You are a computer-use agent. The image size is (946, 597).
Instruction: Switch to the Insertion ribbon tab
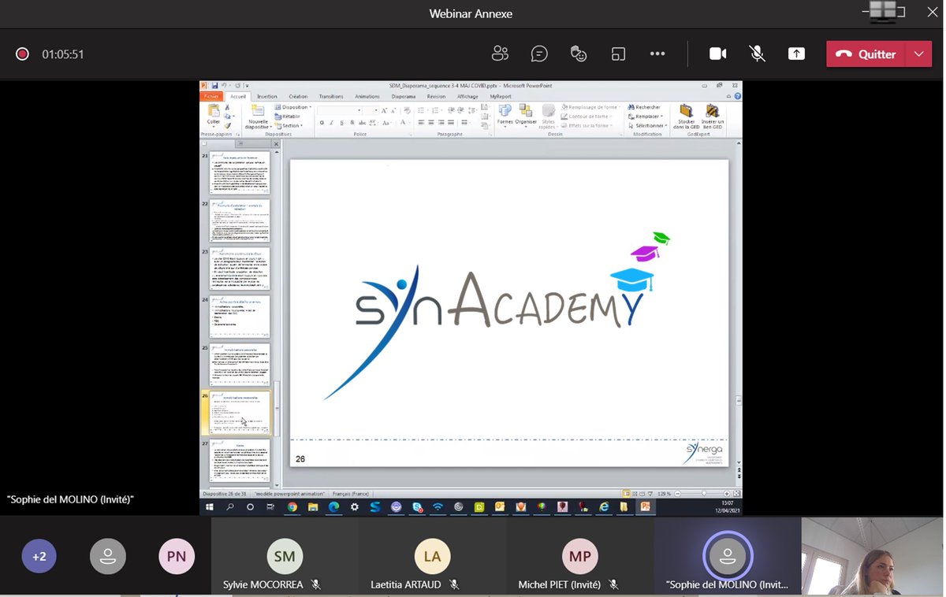click(x=267, y=97)
